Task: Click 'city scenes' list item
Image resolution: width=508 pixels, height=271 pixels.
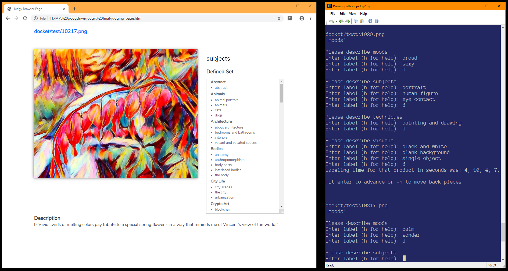Action: point(223,187)
